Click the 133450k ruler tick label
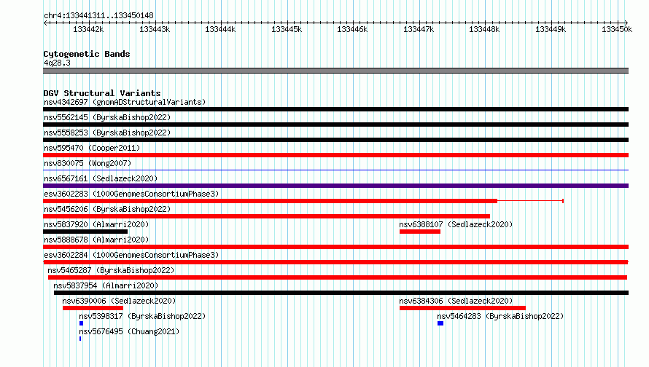This screenshot has width=649, height=367. pos(617,29)
